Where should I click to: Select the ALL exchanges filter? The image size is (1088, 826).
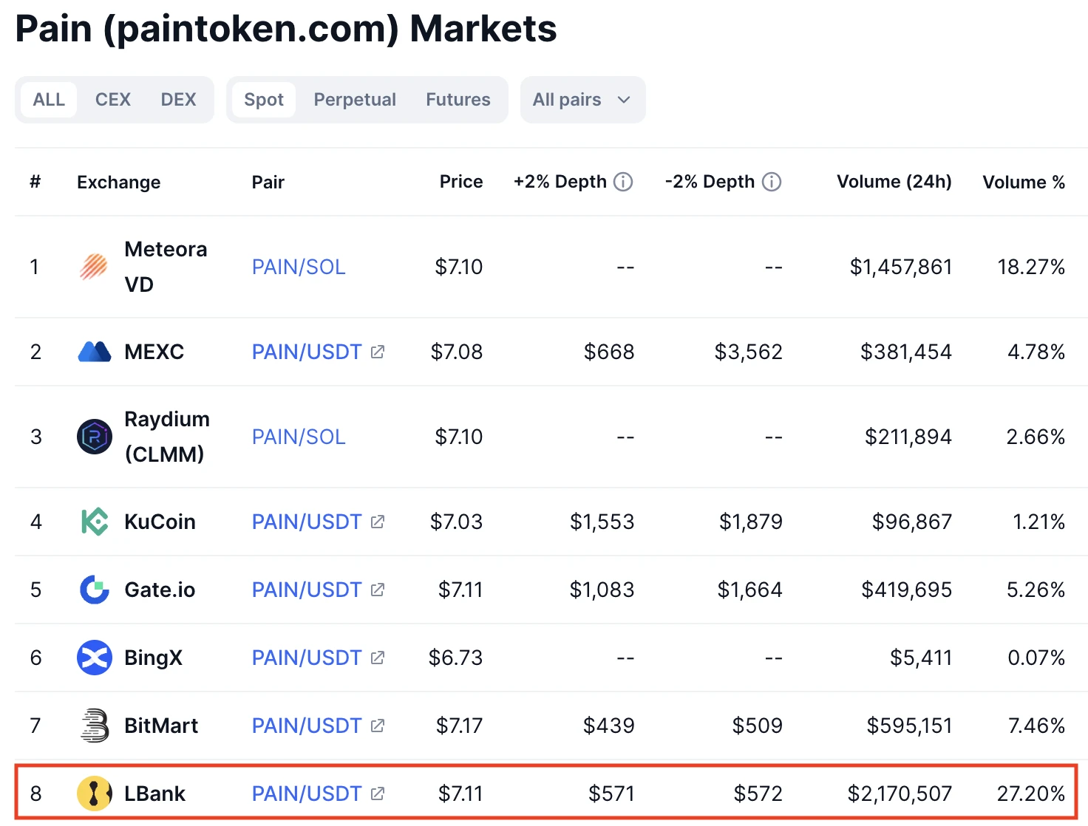[x=49, y=100]
